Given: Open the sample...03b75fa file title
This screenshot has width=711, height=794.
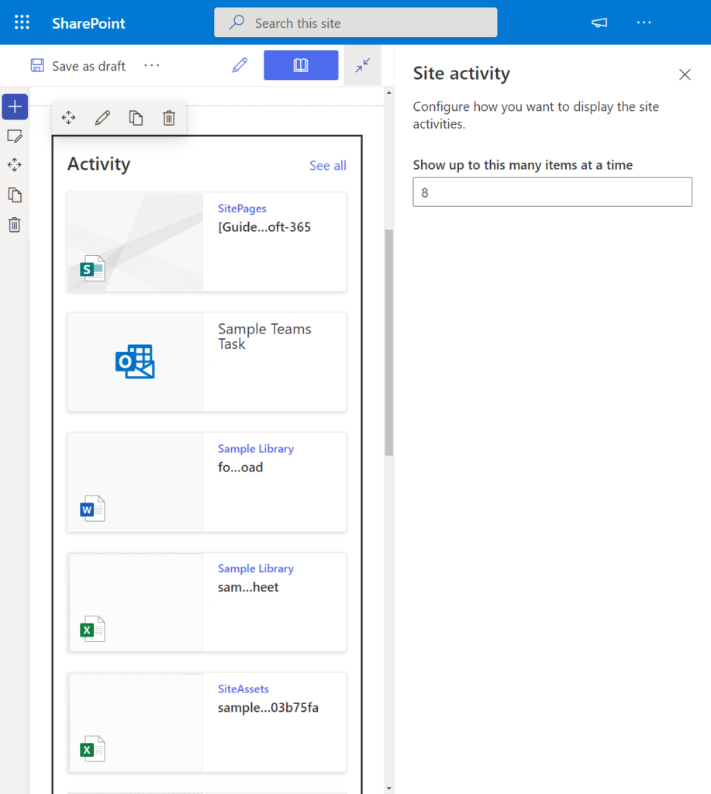Looking at the screenshot, I should (268, 708).
